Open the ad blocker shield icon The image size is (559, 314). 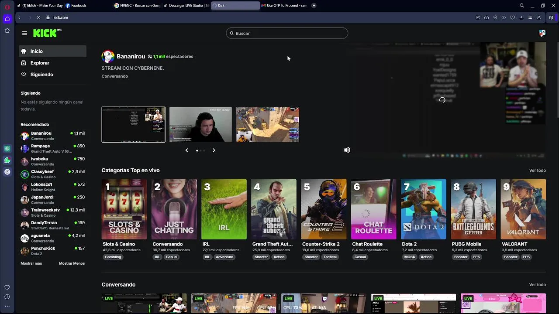[x=495, y=17]
